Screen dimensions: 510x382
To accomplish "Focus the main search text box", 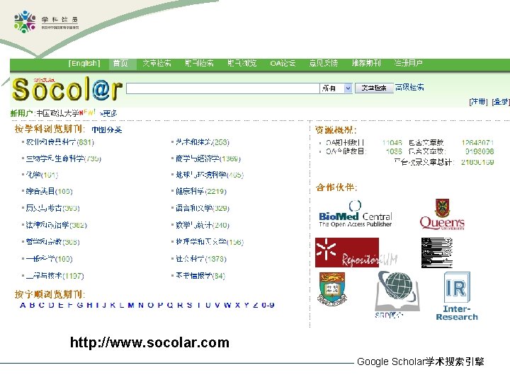I will click(x=223, y=88).
